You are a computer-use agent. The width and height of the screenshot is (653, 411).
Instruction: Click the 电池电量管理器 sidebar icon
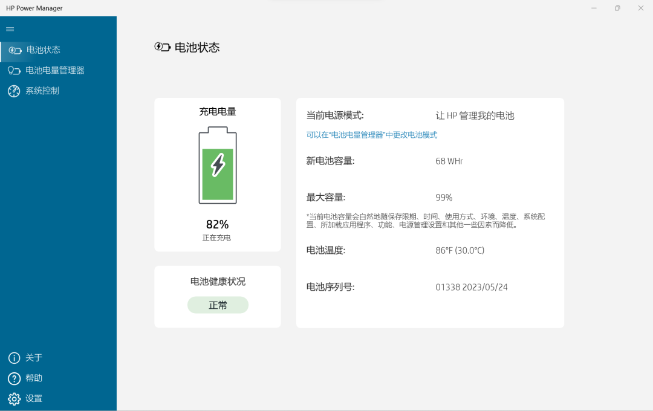click(14, 71)
